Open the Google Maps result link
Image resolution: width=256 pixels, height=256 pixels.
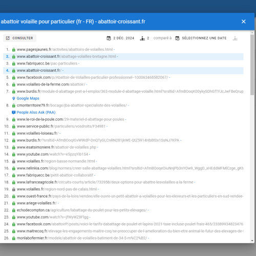coord(28,98)
